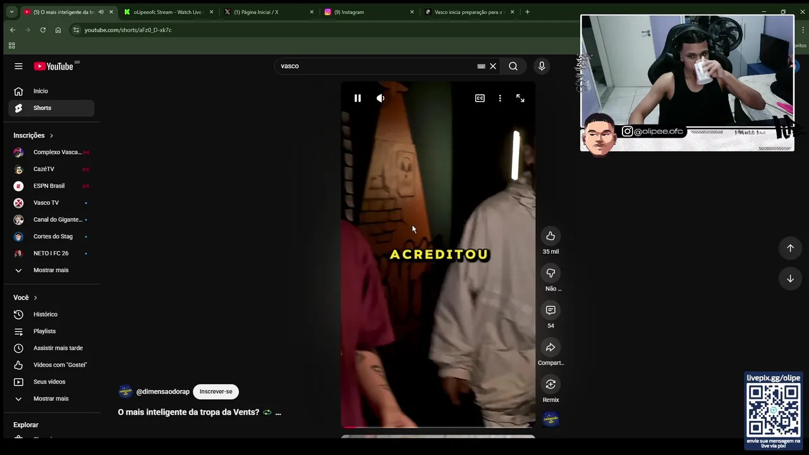Open the Canal do Gigante channel subscription
Image resolution: width=809 pixels, height=455 pixels.
[51, 219]
